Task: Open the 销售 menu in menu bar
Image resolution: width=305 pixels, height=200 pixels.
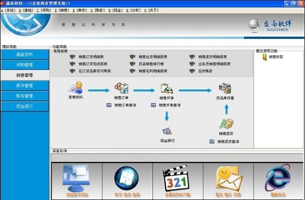Action: pyautogui.click(x=62, y=10)
